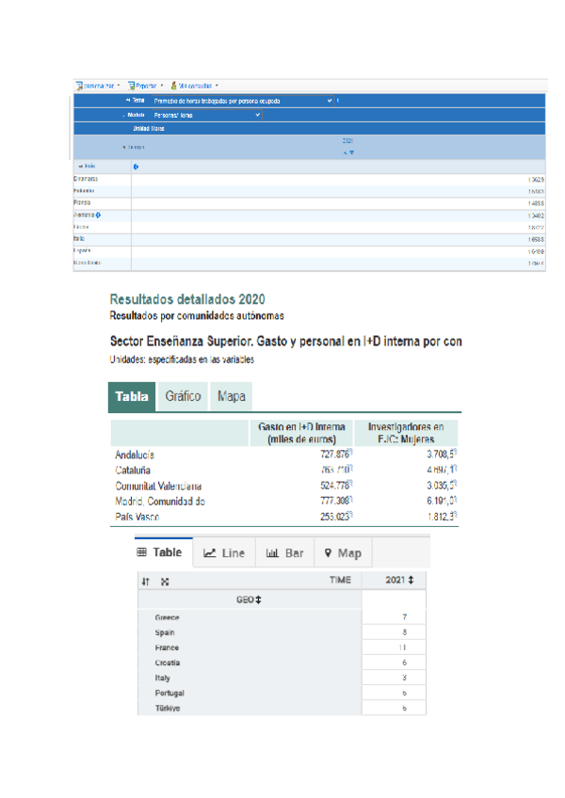Click the expand fullscreen icon beside swap
This screenshot has height=798, width=565.
tap(165, 582)
